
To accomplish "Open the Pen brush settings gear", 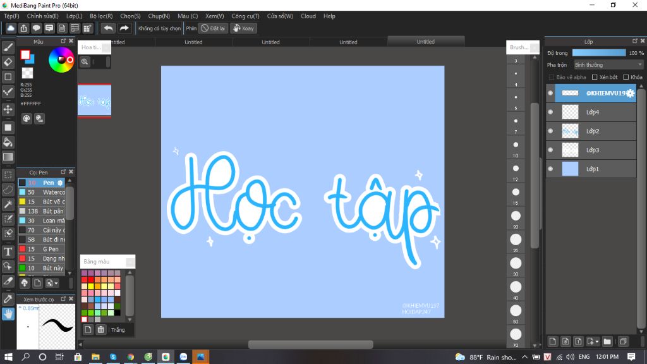I will [x=60, y=183].
